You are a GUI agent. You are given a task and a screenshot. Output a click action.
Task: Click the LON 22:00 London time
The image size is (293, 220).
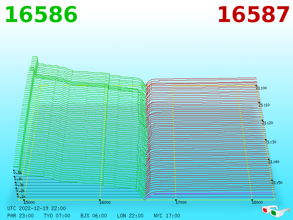pos(130,216)
